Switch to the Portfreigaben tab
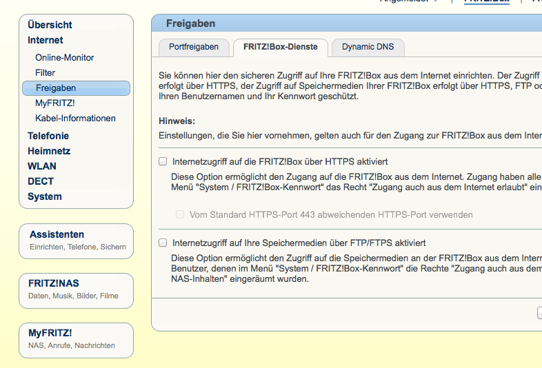542x368 pixels. pos(194,48)
